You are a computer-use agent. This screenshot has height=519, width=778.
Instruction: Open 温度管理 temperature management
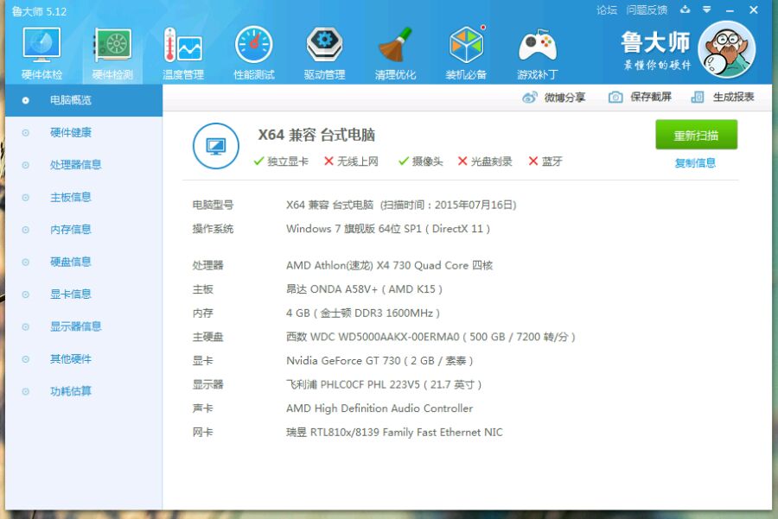click(183, 45)
